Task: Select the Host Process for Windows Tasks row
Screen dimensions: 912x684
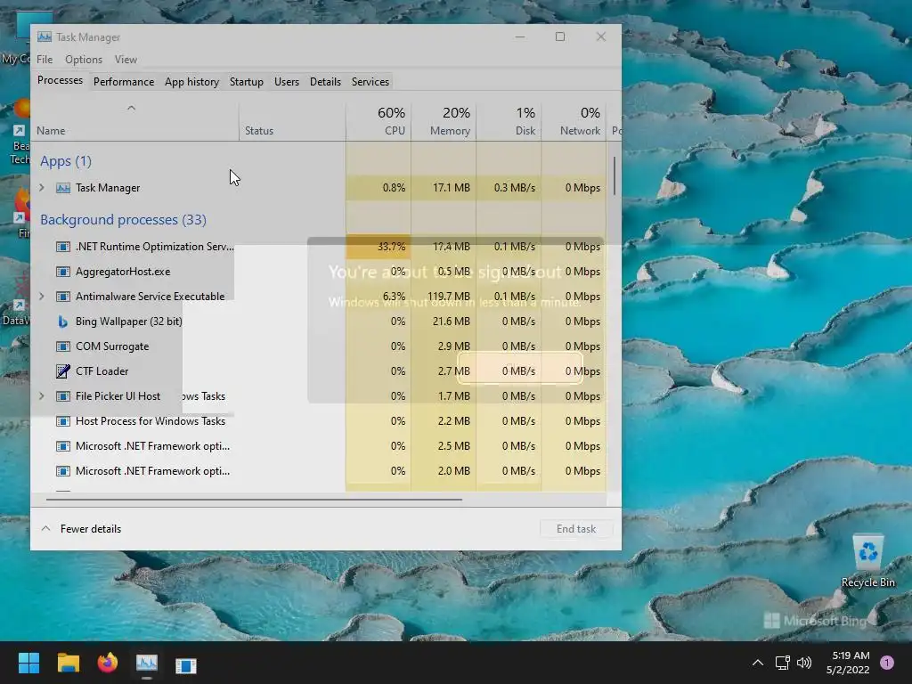Action: 319,421
